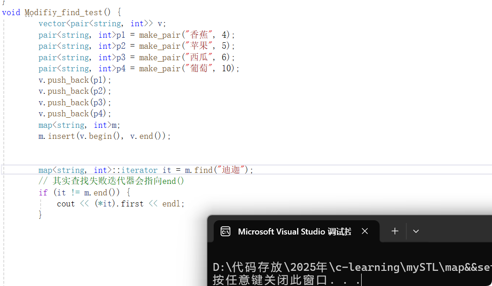Viewport: 492px width, 286px height.
Task: Click the v.push_back(p1) statement
Action: pos(75,80)
